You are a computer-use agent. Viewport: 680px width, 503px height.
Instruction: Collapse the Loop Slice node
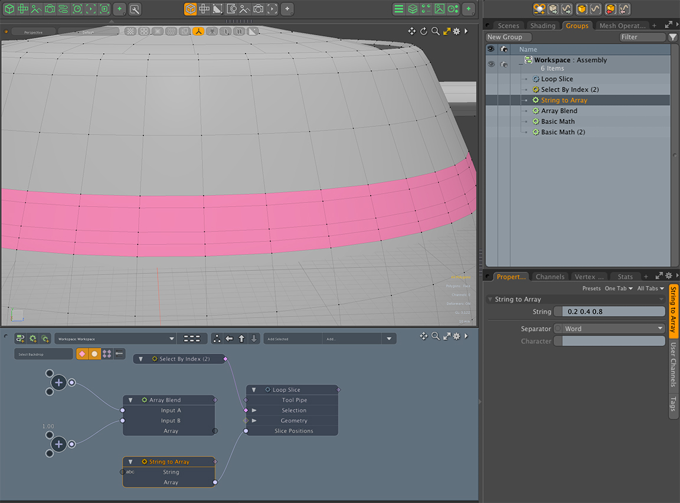click(x=253, y=390)
